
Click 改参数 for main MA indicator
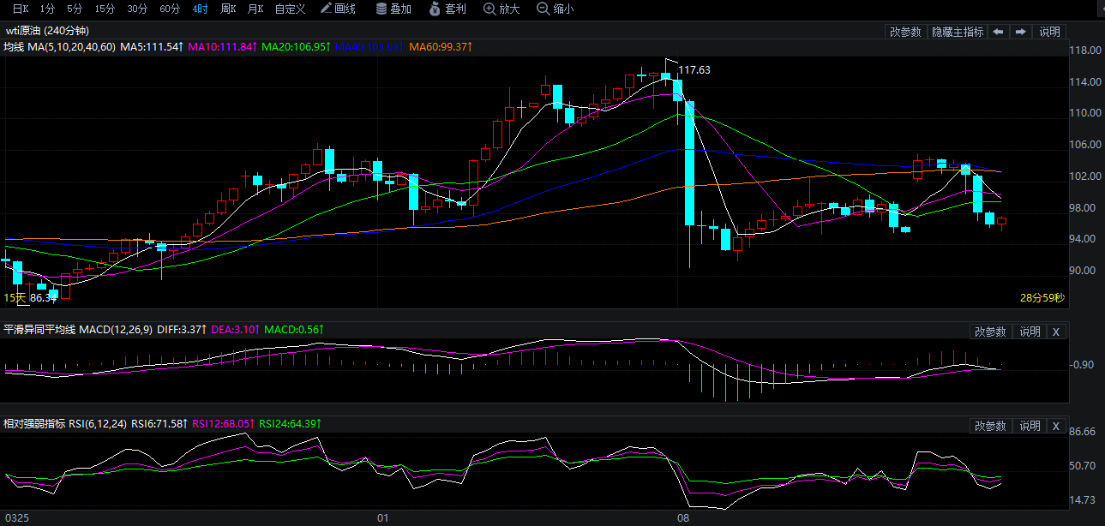click(x=905, y=32)
